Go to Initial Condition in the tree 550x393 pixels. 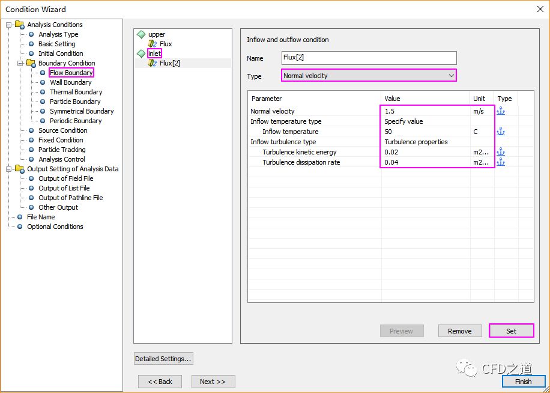tap(61, 53)
